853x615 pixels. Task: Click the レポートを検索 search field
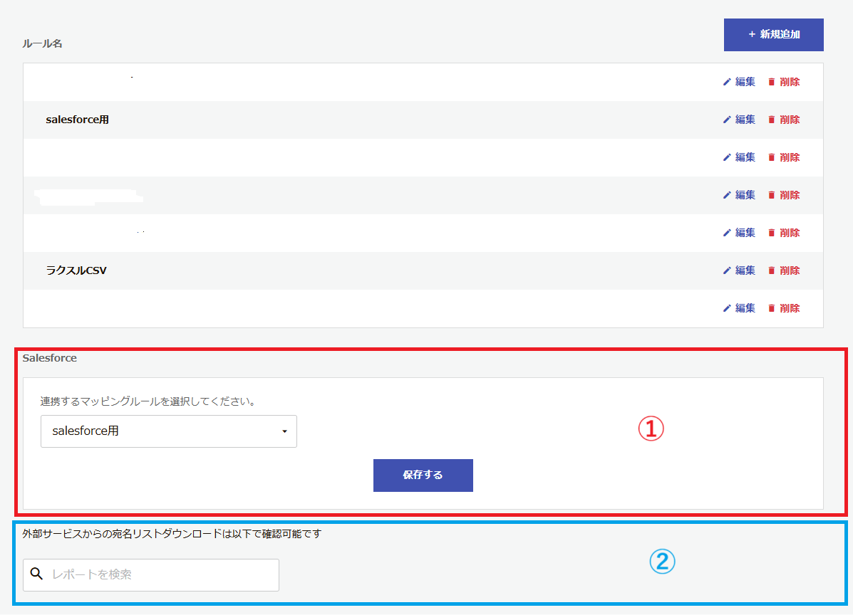(x=151, y=575)
